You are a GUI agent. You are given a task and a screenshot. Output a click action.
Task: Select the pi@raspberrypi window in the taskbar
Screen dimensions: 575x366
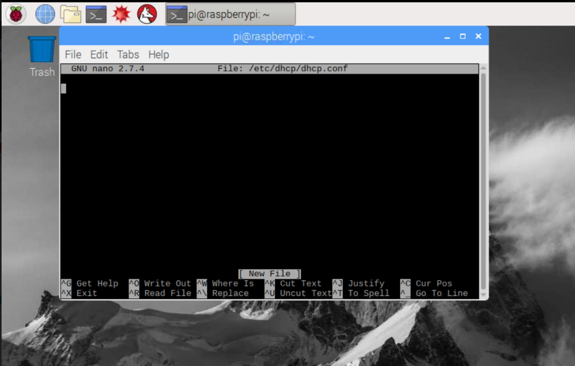coord(230,13)
